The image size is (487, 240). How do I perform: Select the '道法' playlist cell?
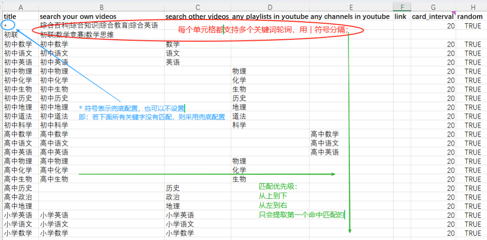(x=270, y=116)
